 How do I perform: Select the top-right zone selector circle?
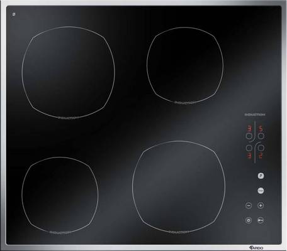(x=261, y=136)
